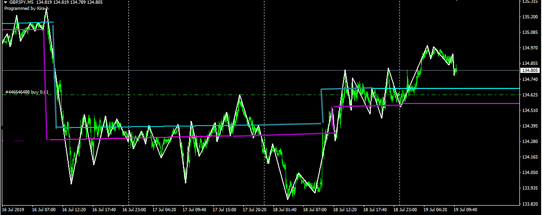Image resolution: width=542 pixels, height=215 pixels.
Task: Click the one-click trading arrow beside GBPJPY,M5
Action: click(5, 2)
